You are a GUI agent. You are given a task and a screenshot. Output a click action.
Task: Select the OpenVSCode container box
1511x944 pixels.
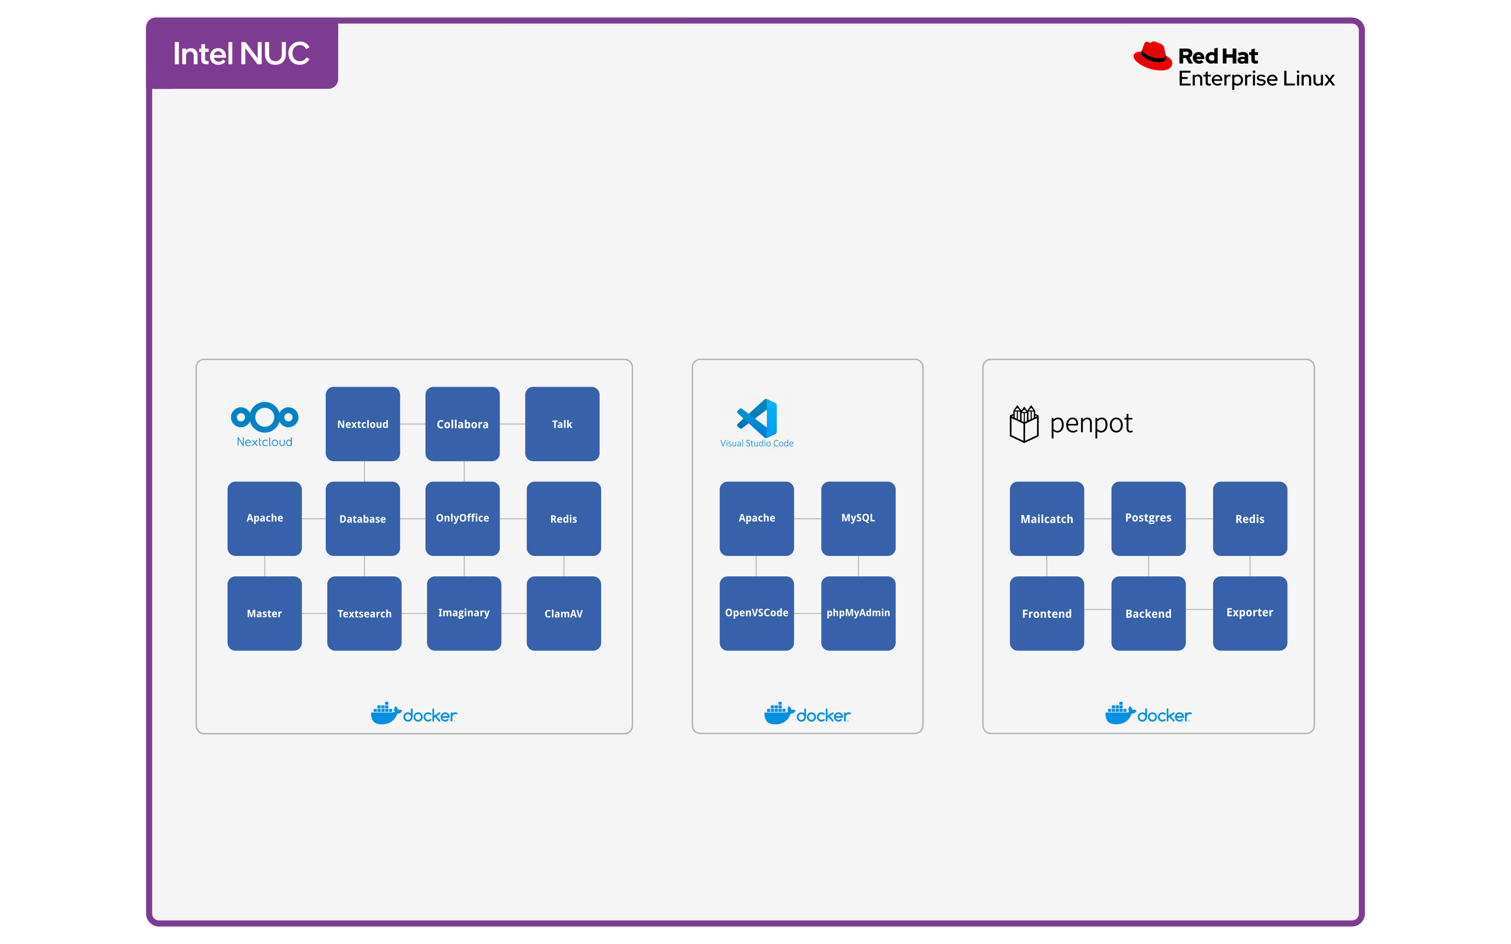[x=756, y=613]
